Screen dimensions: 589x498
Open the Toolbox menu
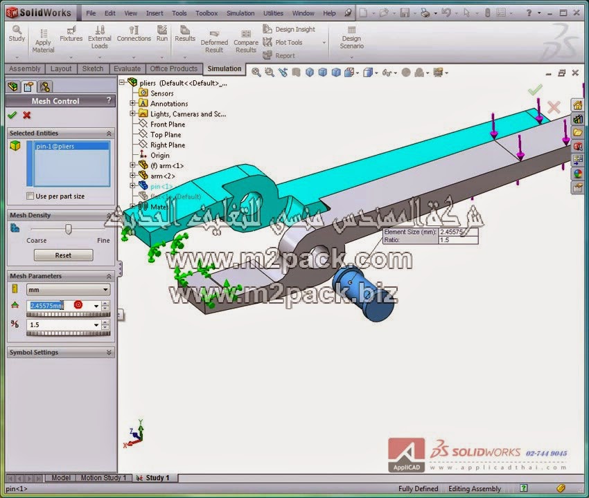click(x=206, y=13)
